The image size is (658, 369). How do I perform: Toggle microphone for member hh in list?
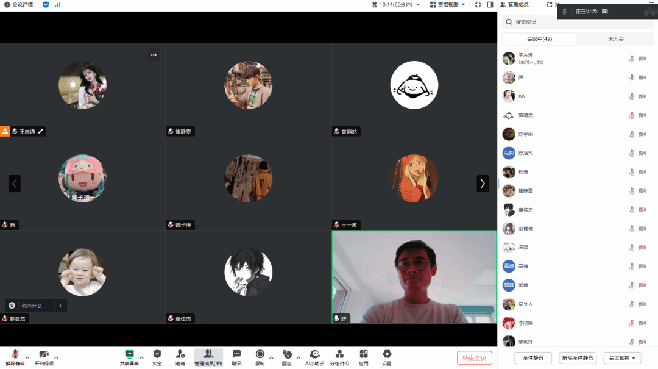pos(632,96)
